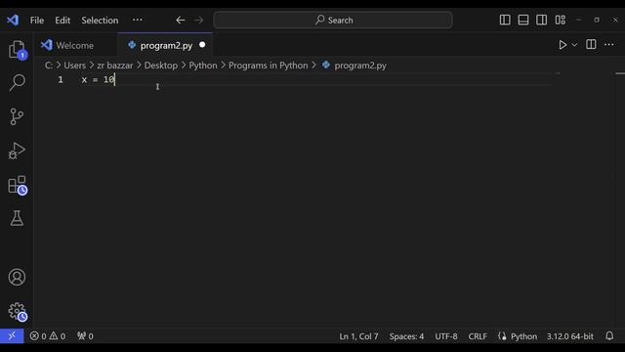Toggle the bottom panel layout icon
This screenshot has height=352, width=625.
(523, 20)
